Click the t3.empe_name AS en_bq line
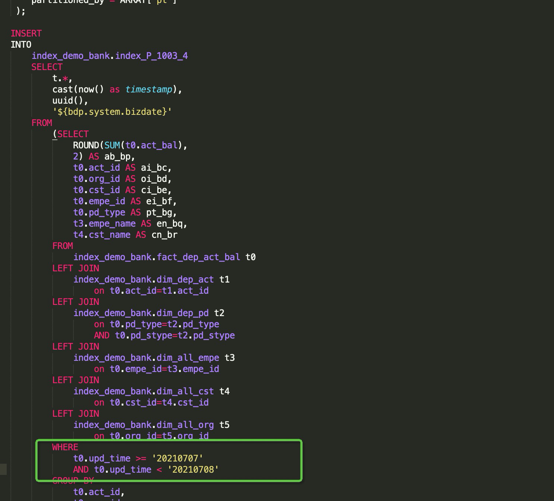Image resolution: width=554 pixels, height=501 pixels. [x=130, y=224]
